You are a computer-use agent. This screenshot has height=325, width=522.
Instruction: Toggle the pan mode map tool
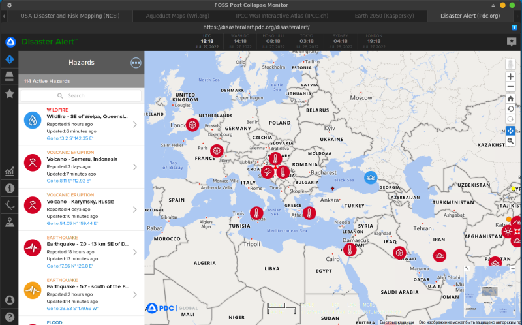click(x=510, y=130)
